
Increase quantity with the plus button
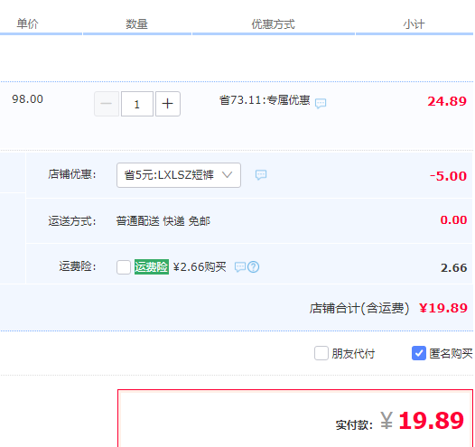point(168,104)
